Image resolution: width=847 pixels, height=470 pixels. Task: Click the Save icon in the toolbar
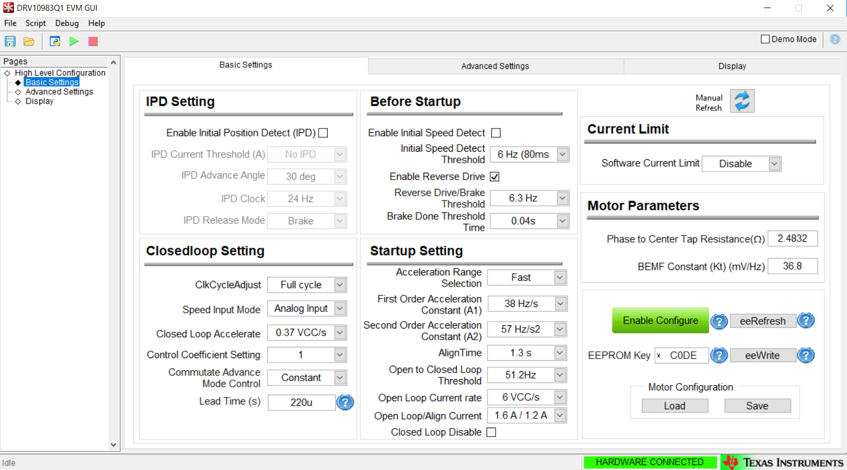[10, 41]
